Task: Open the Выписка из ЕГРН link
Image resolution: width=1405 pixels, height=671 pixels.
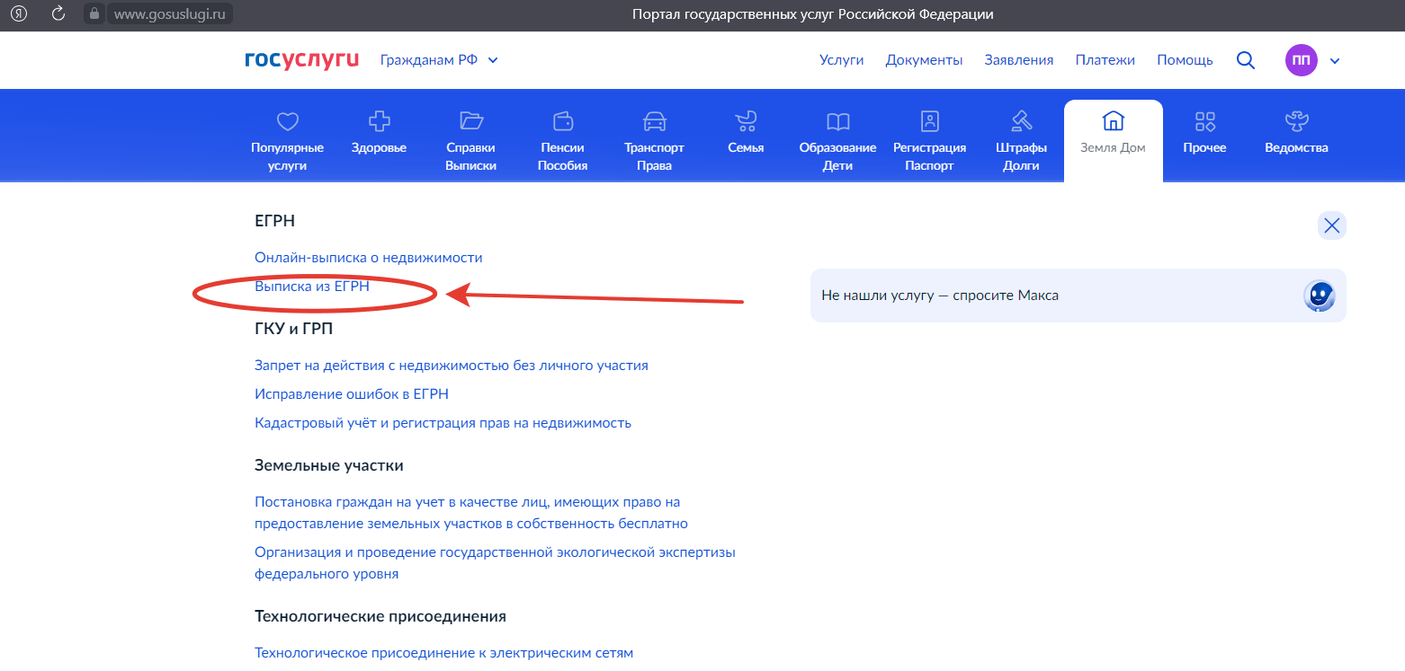Action: tap(312, 287)
